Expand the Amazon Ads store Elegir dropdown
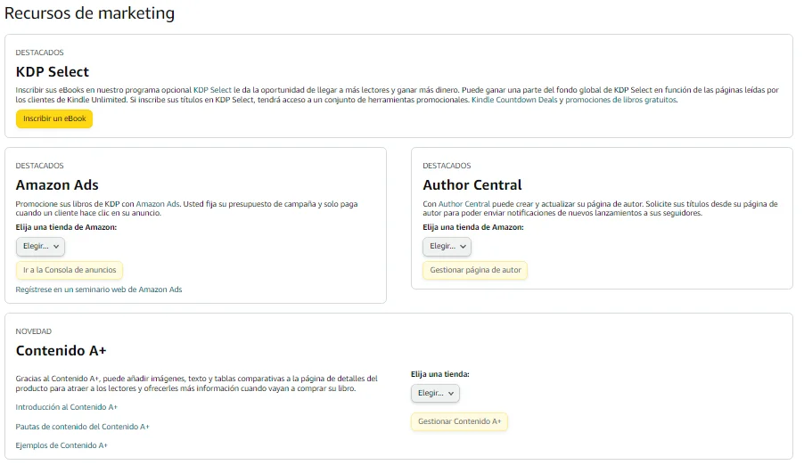Viewport: 804px width, 465px height. (40, 247)
